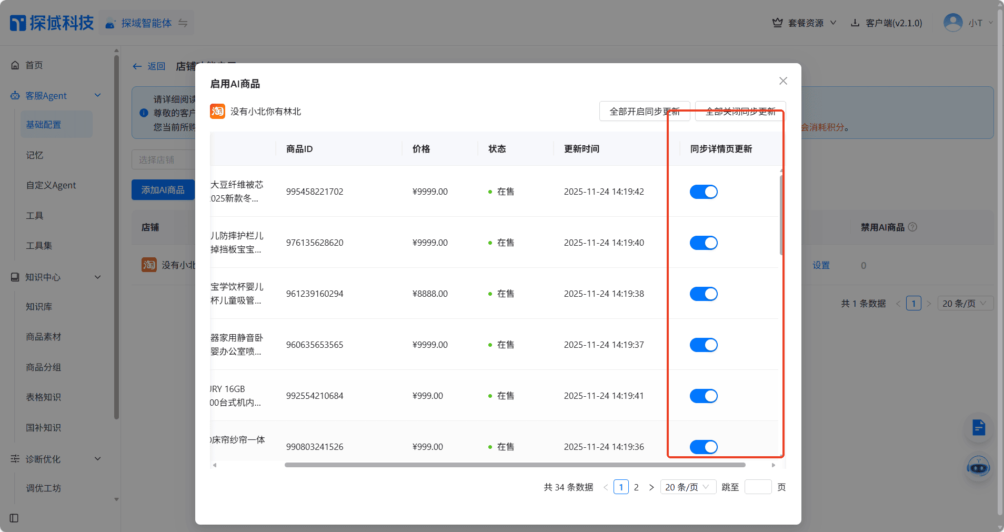The width and height of the screenshot is (1004, 532).
Task: Toggle sync update for product 990803241526
Action: (x=704, y=447)
